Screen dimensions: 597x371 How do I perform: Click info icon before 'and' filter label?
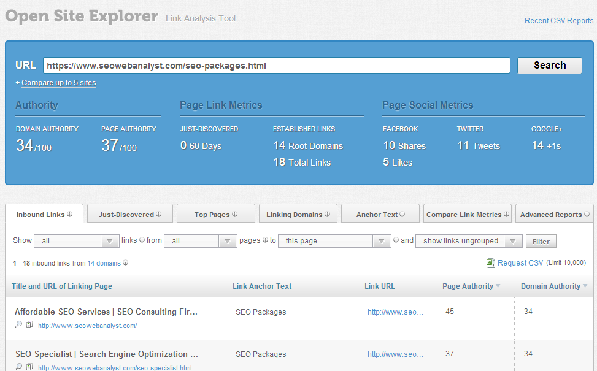pos(396,240)
